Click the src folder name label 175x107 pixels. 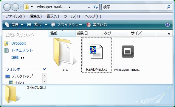click(x=65, y=70)
